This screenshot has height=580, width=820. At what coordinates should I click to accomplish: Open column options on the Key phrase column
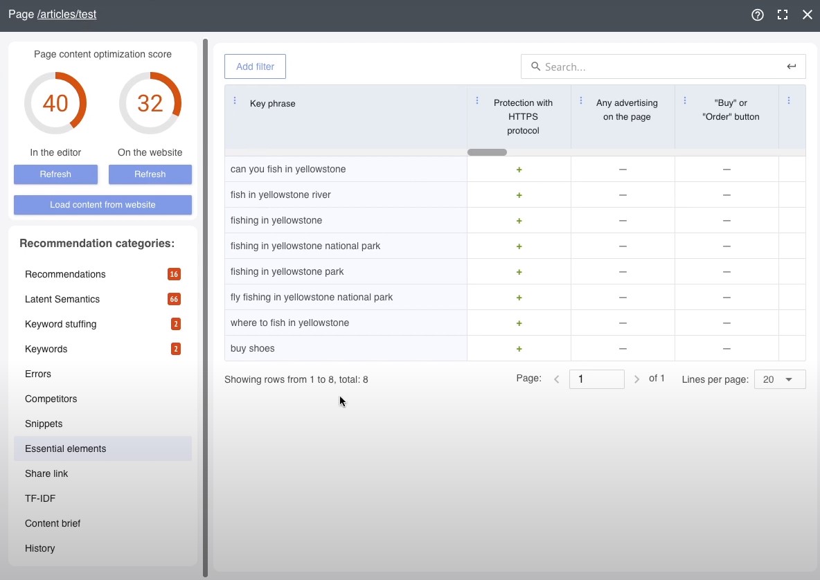[235, 100]
